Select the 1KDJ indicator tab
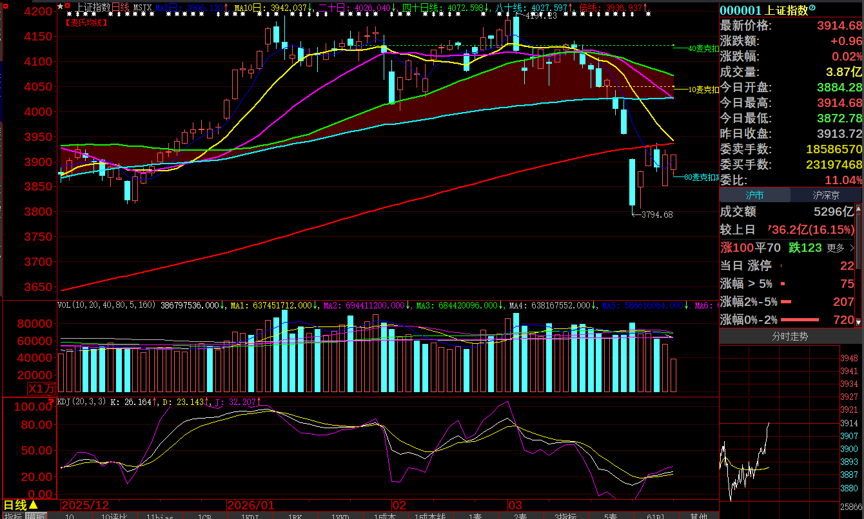The image size is (864, 519). coord(250,516)
